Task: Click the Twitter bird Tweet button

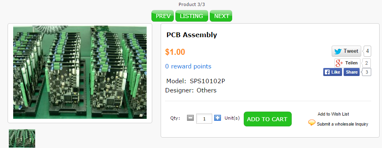Action: click(346, 51)
